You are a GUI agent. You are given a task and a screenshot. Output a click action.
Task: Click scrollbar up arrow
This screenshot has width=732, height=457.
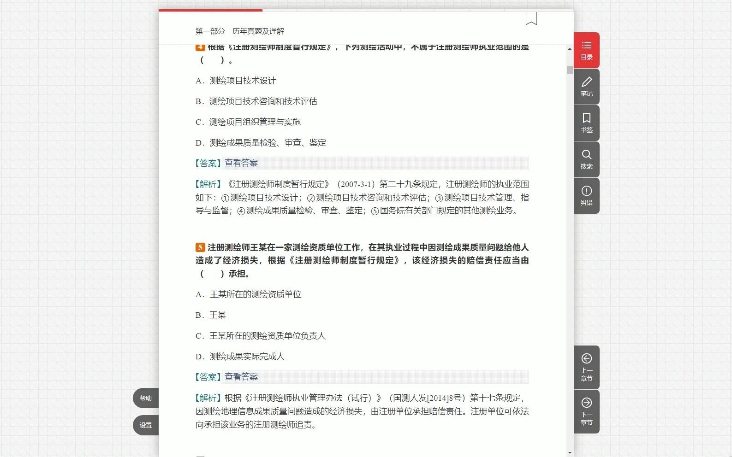click(x=570, y=49)
